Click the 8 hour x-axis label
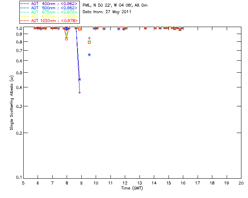This screenshot has height=198, width=248. coord(67,183)
